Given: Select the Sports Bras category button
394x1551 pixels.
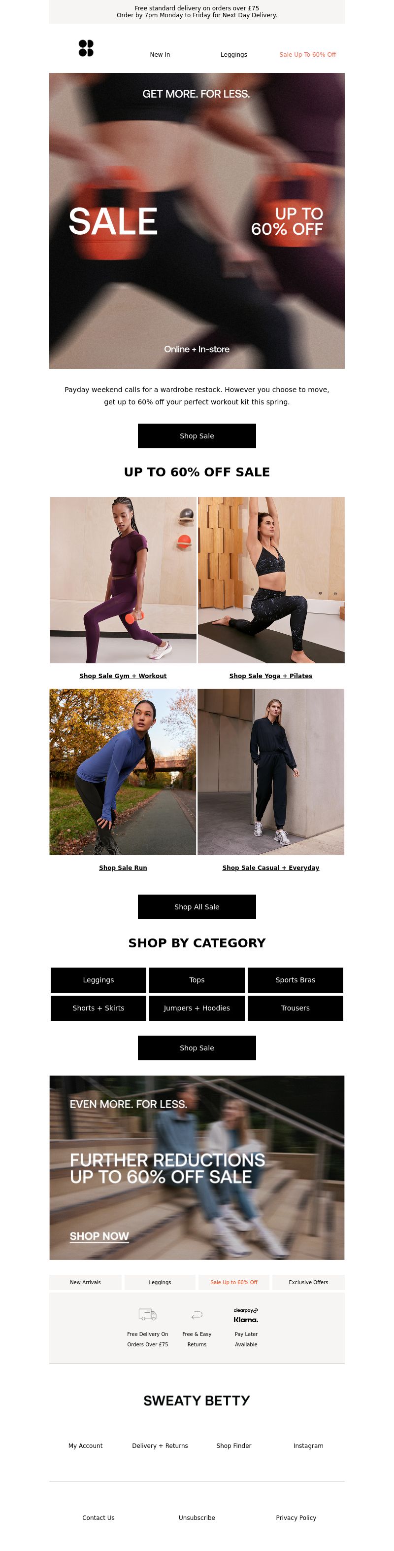Looking at the screenshot, I should [295, 979].
